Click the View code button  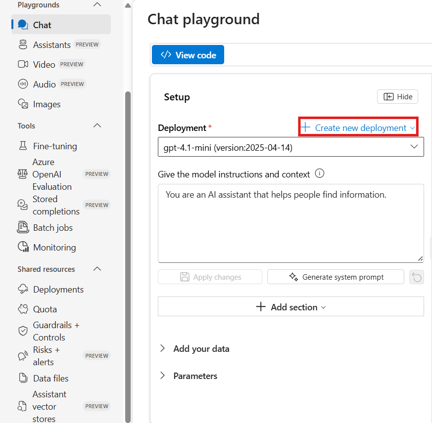[188, 55]
